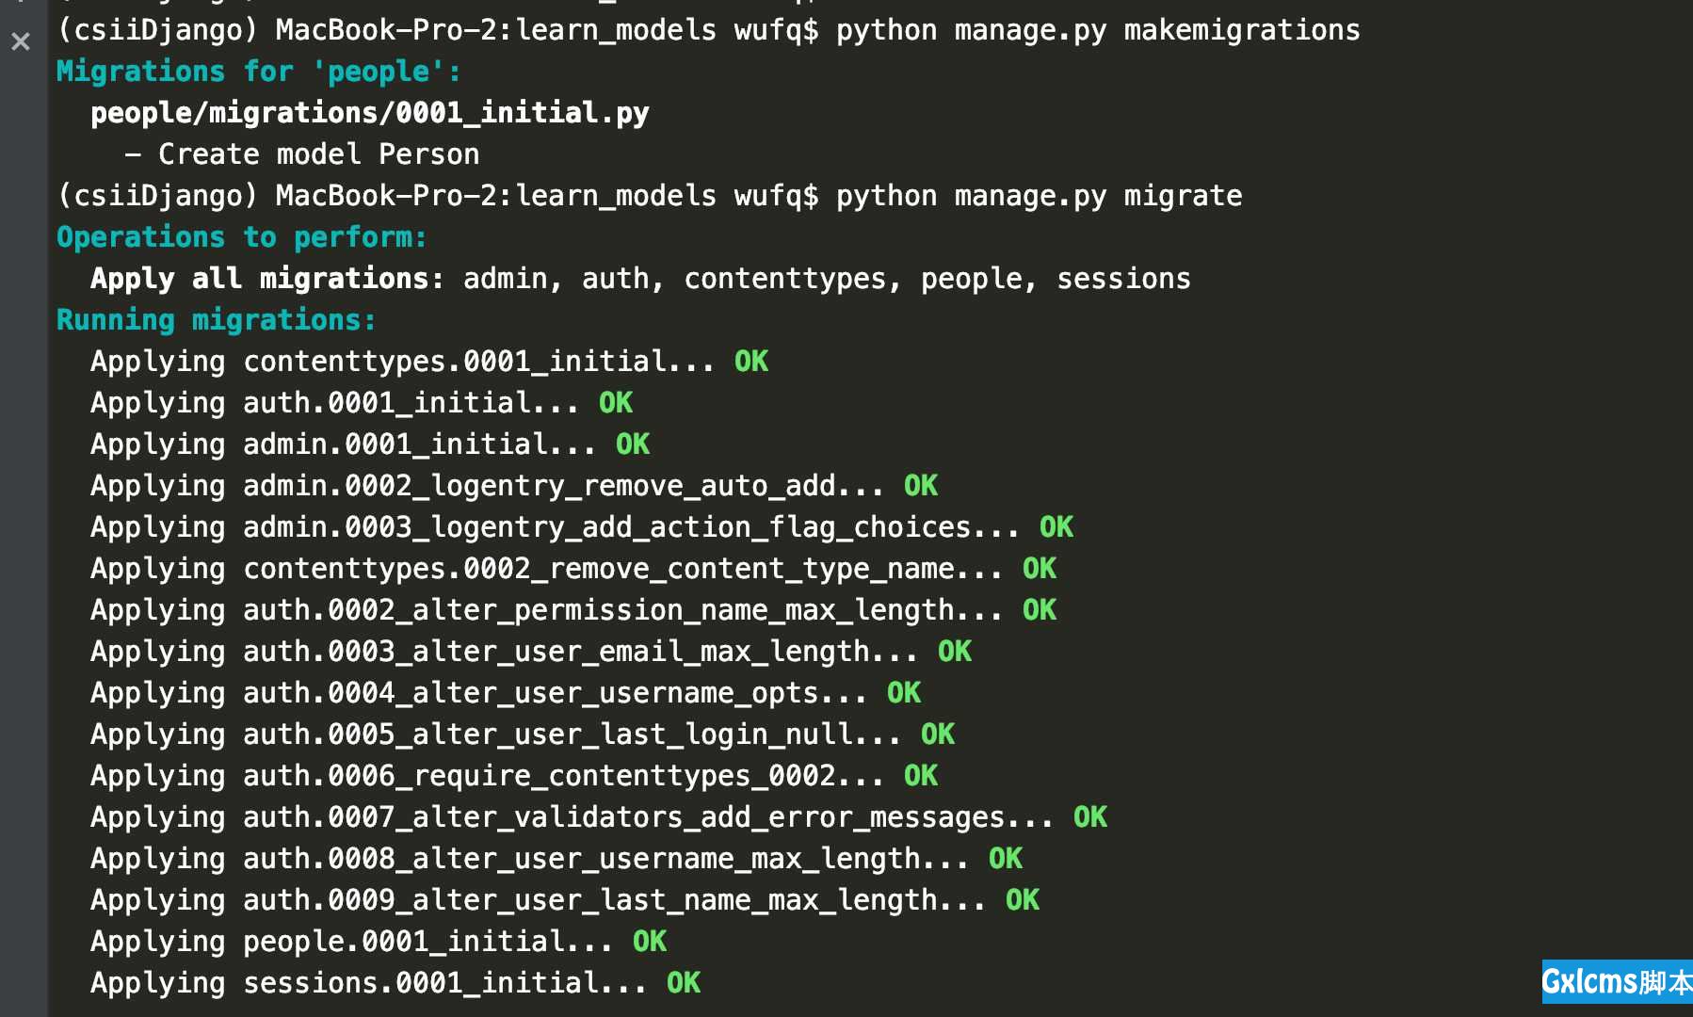
Task: Click the '- Create model Person' line
Action: [302, 154]
